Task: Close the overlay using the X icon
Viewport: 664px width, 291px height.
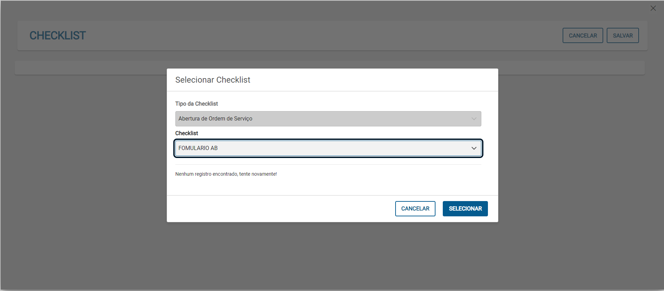Action: pyautogui.click(x=653, y=8)
